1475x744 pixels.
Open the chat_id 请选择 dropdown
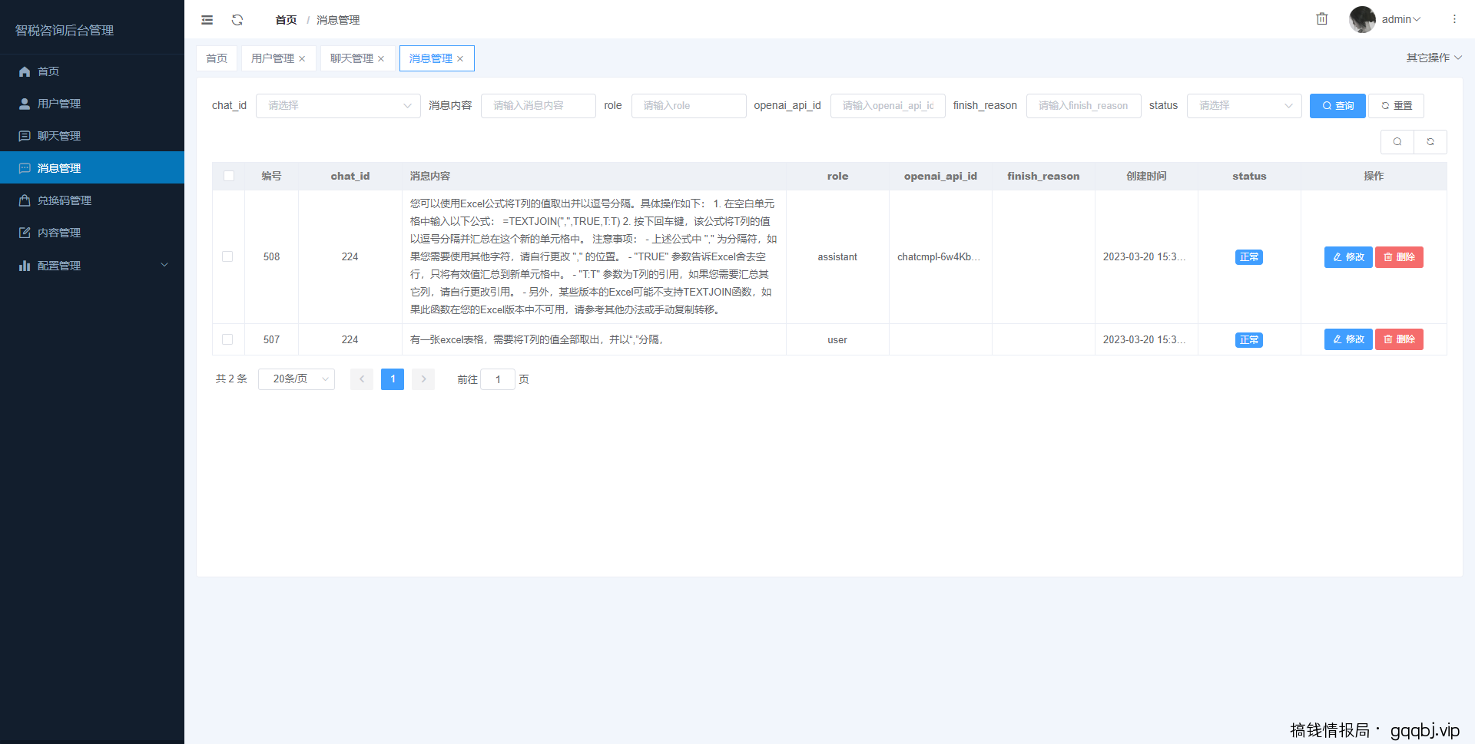(338, 105)
